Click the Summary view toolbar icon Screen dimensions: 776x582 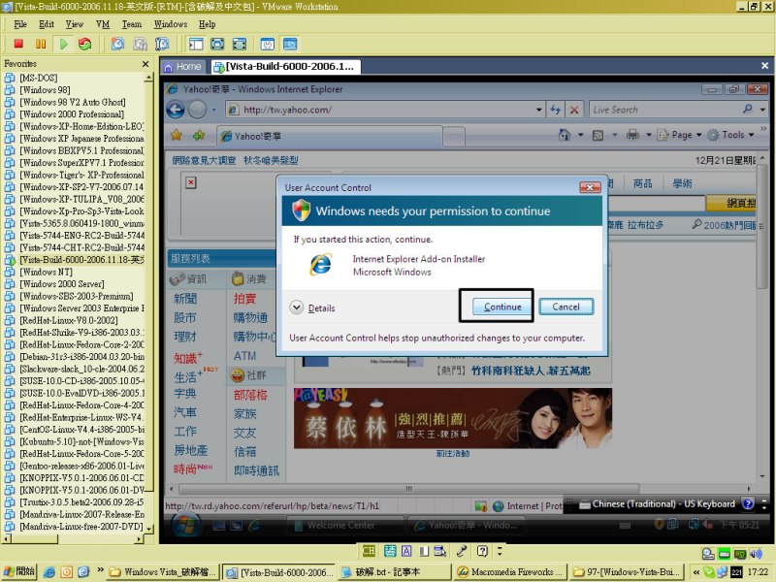[x=268, y=44]
